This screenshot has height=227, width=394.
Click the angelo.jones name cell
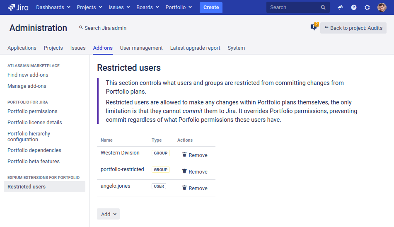click(x=116, y=186)
